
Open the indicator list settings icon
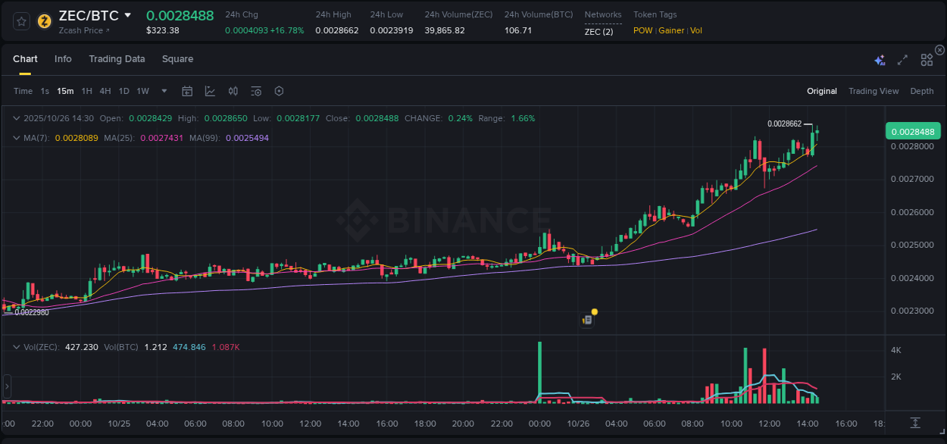tap(256, 90)
